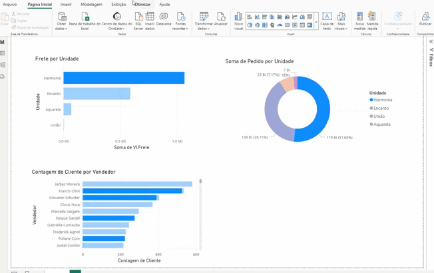Screen dimensions: 434x273
Task: Switch to the Exibição tab
Action: point(118,5)
